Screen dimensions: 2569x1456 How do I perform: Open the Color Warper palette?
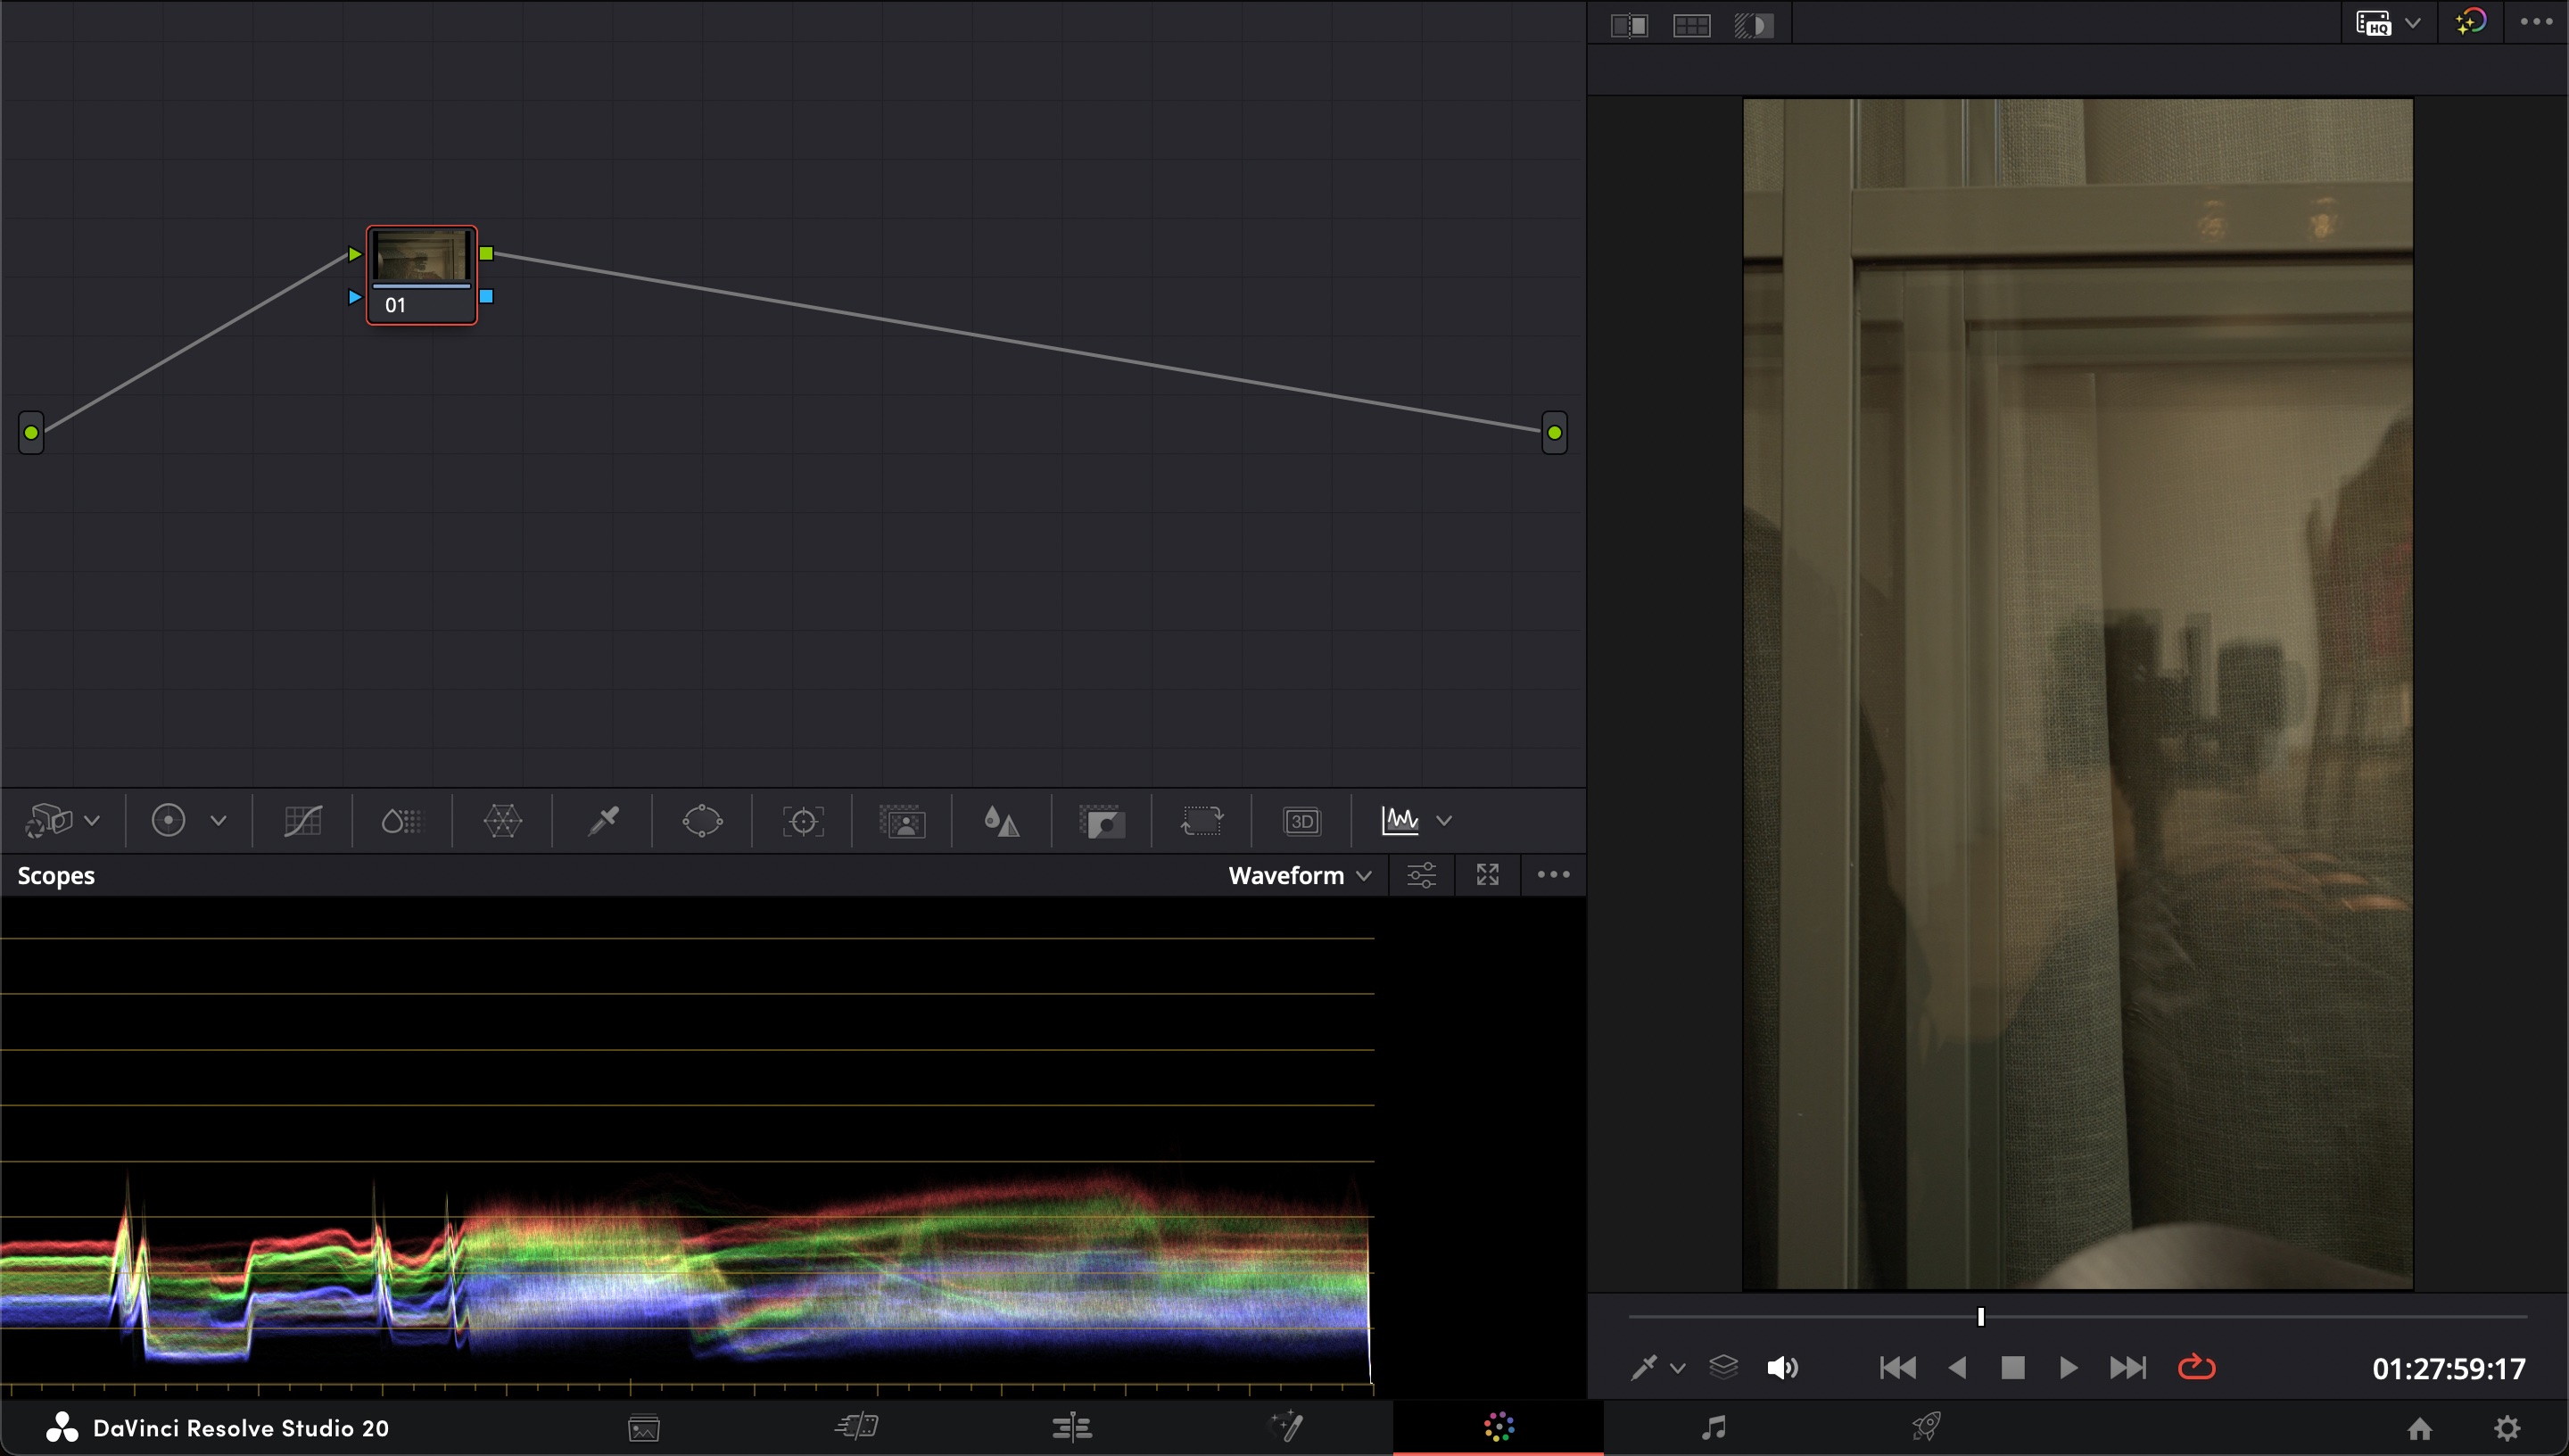pyautogui.click(x=502, y=821)
